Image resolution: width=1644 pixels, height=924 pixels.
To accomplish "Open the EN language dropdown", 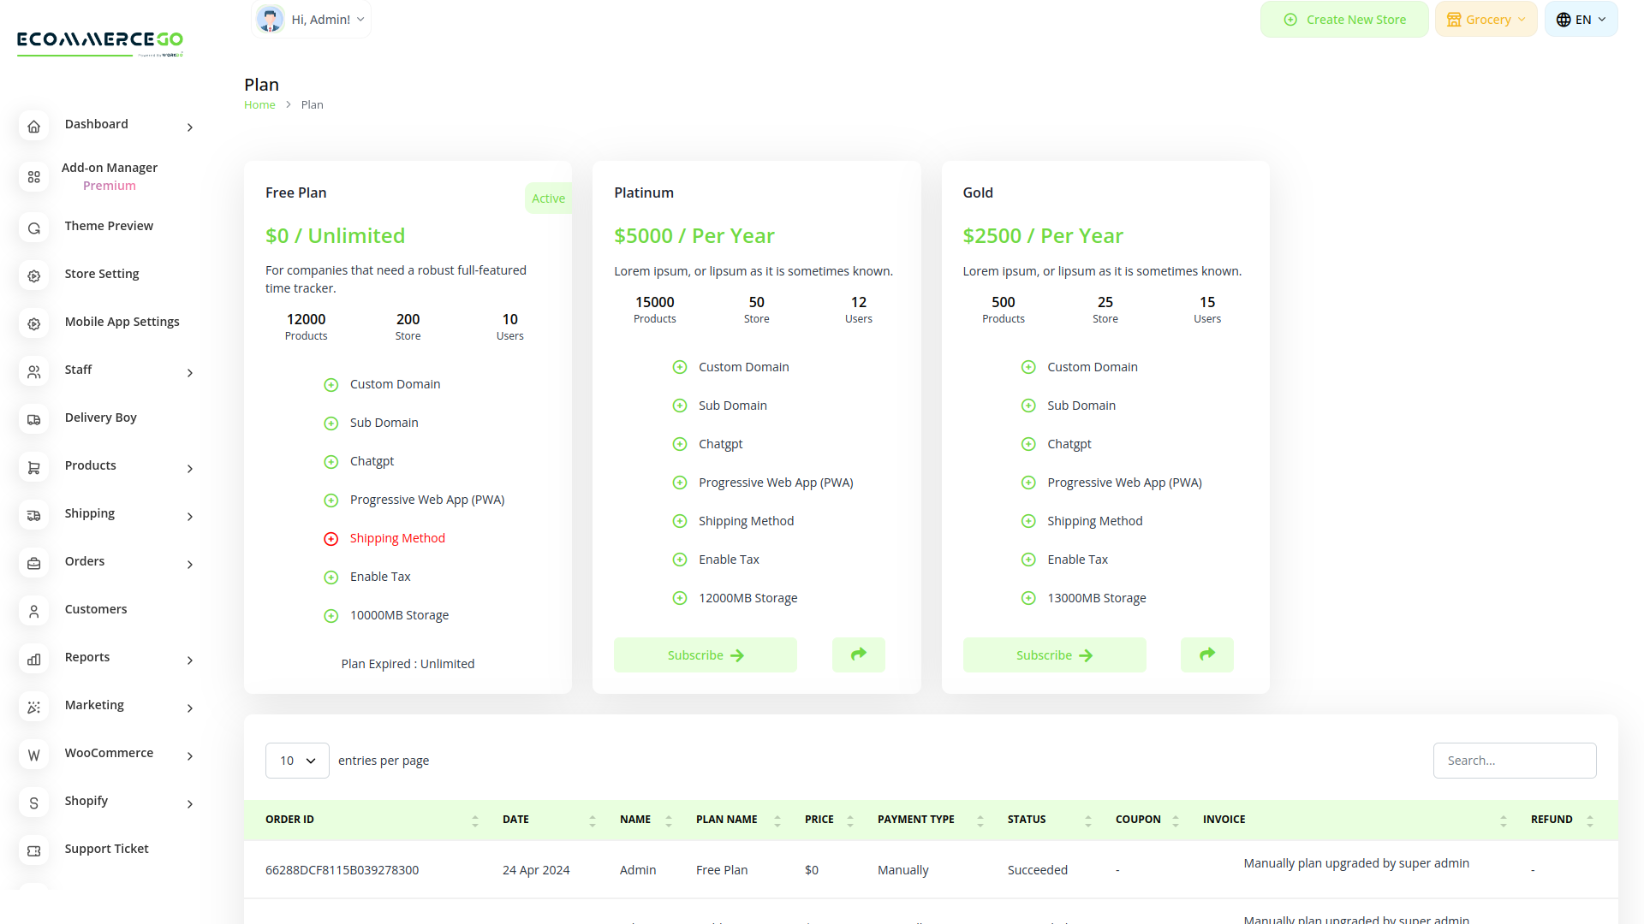I will click(1580, 19).
